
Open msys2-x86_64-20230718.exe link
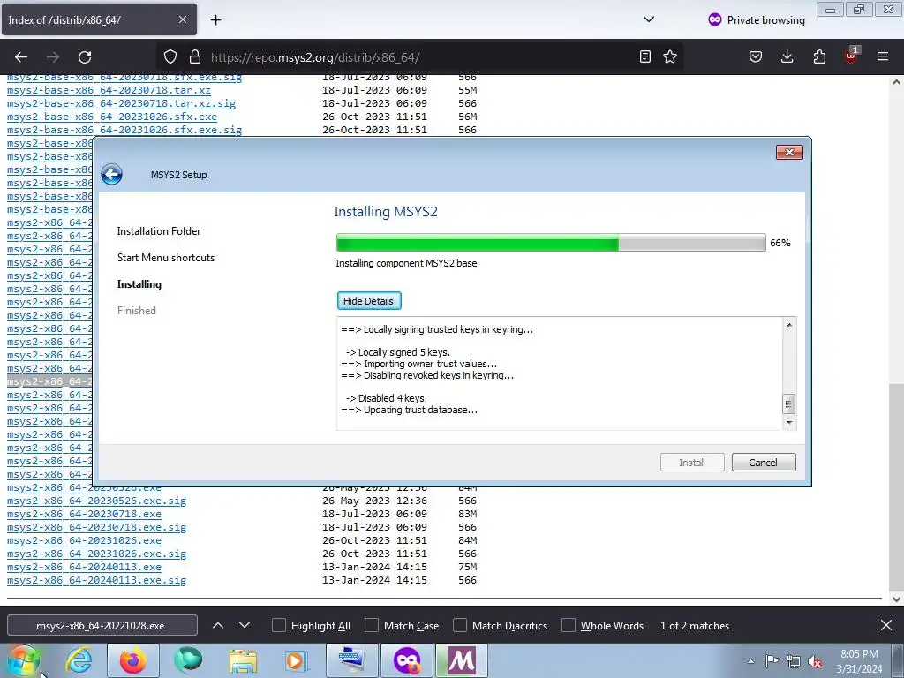[84, 514]
